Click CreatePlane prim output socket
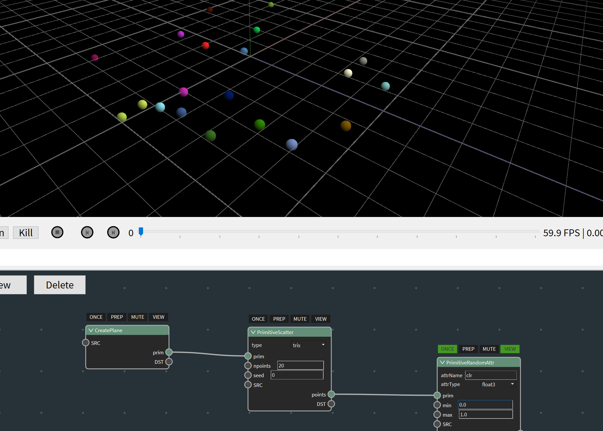This screenshot has width=603, height=431. (x=169, y=352)
